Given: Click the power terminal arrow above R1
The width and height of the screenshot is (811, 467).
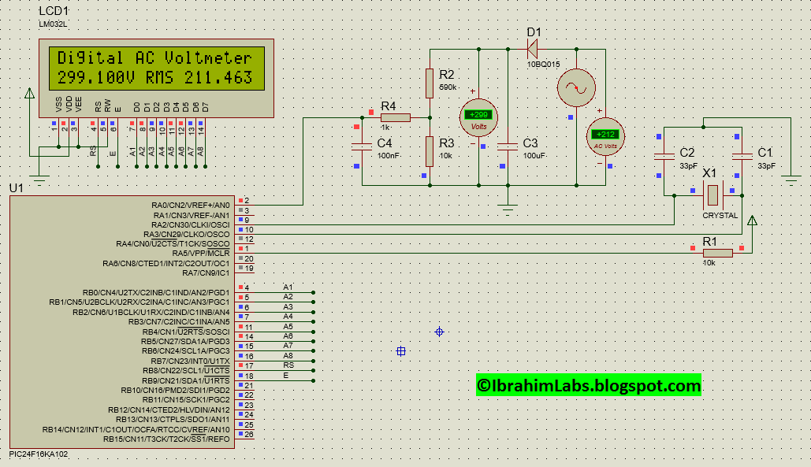Looking at the screenshot, I should (x=752, y=221).
